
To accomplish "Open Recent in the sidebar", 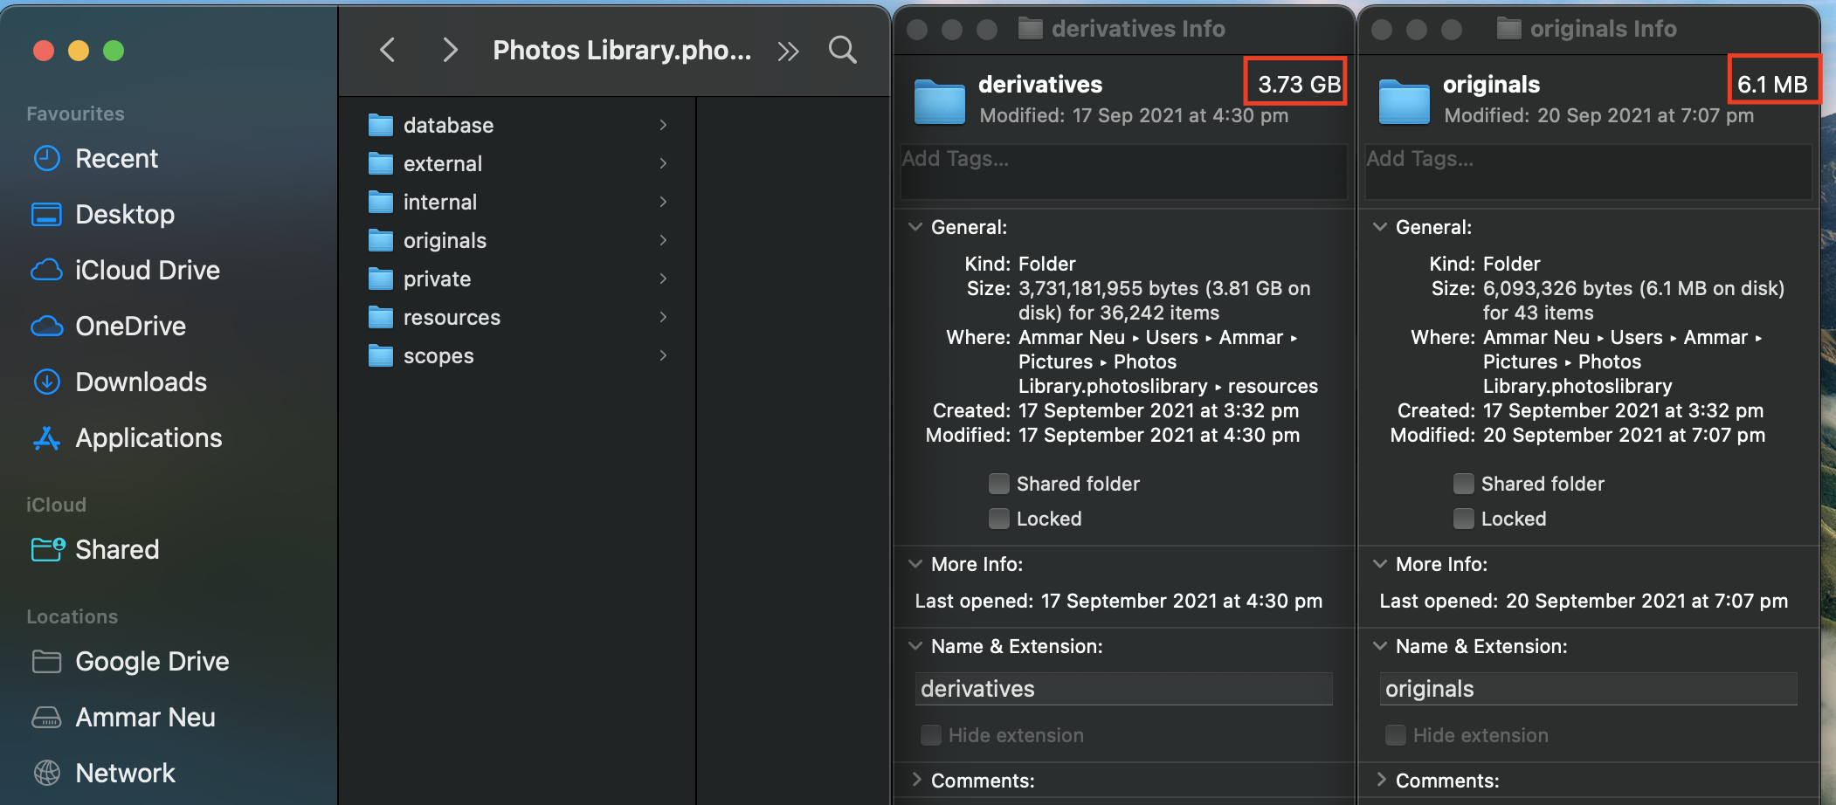I will 116,159.
